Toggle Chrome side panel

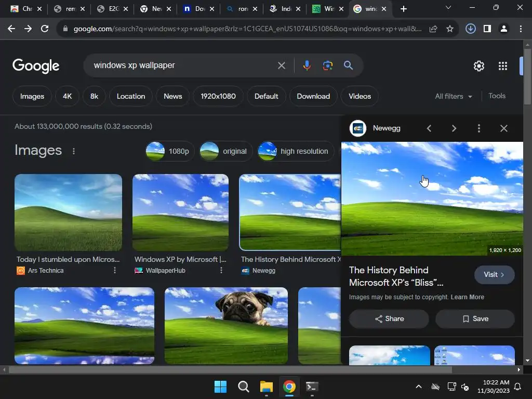coord(487,29)
